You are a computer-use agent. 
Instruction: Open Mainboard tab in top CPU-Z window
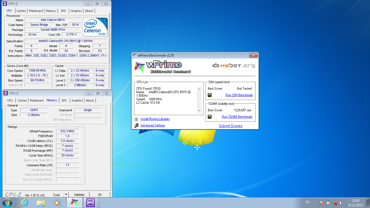pos(36,11)
